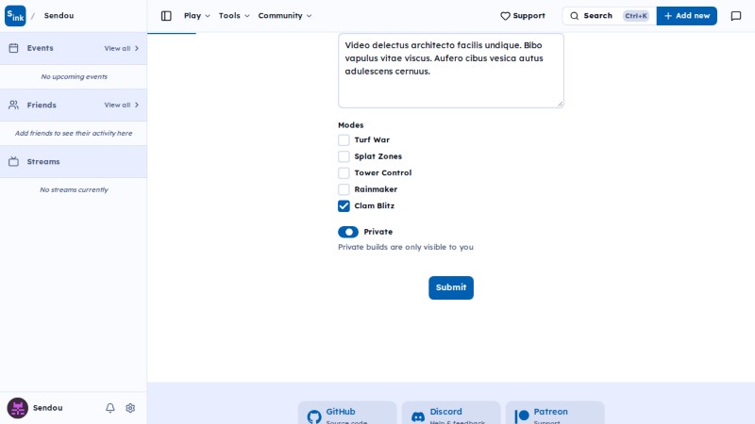Click the 'No upcoming events' text
Image resolution: width=755 pixels, height=424 pixels.
(74, 76)
